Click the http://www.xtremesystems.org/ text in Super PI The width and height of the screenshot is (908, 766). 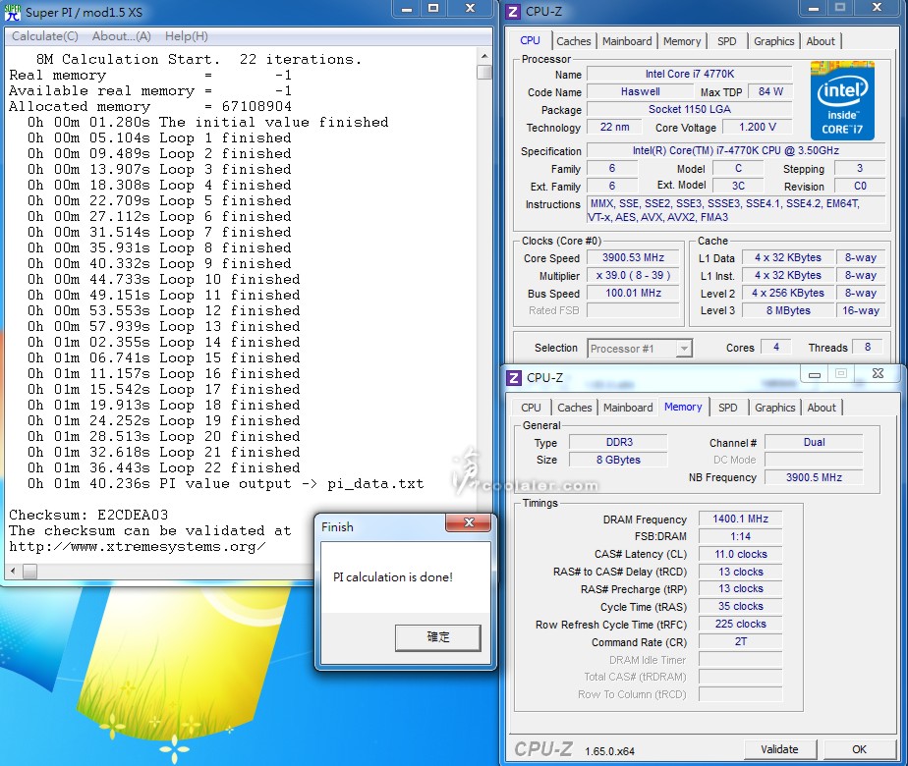tap(138, 547)
